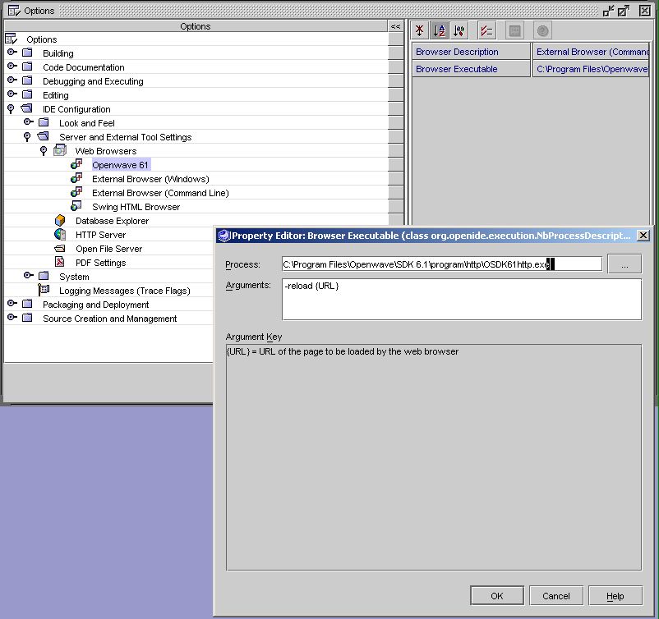The height and width of the screenshot is (619, 659).
Task: Click the Editing folder icon
Action: pos(27,94)
